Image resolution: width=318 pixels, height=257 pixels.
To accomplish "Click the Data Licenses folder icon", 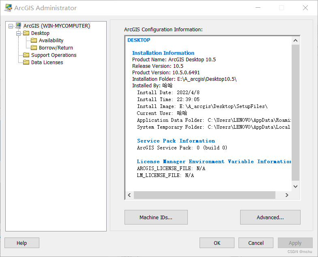I will (26, 62).
